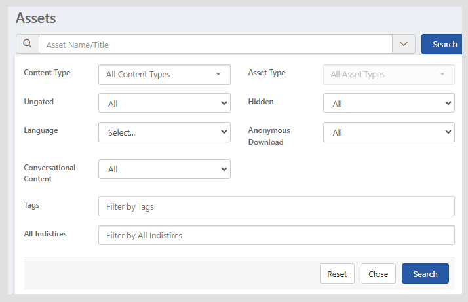Type in the Asset Name/Title field
The width and height of the screenshot is (468, 302).
215,45
